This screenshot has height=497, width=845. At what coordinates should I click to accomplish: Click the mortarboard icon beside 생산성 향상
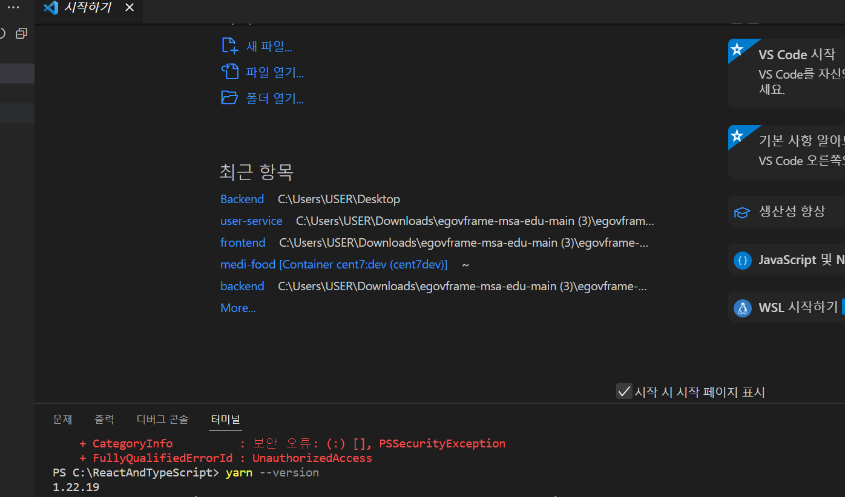[742, 212]
